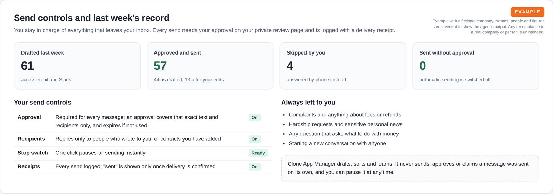Screen dimensions: 553x194
Task: Click the 'You stay in charge' subtitle text
Action: coord(204,30)
